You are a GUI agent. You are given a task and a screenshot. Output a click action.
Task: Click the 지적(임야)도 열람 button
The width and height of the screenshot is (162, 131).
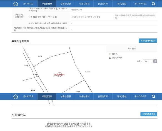click(x=149, y=114)
